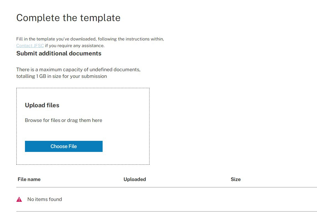Select the Size column header
Screen dimensions: 317x219
coord(235,179)
